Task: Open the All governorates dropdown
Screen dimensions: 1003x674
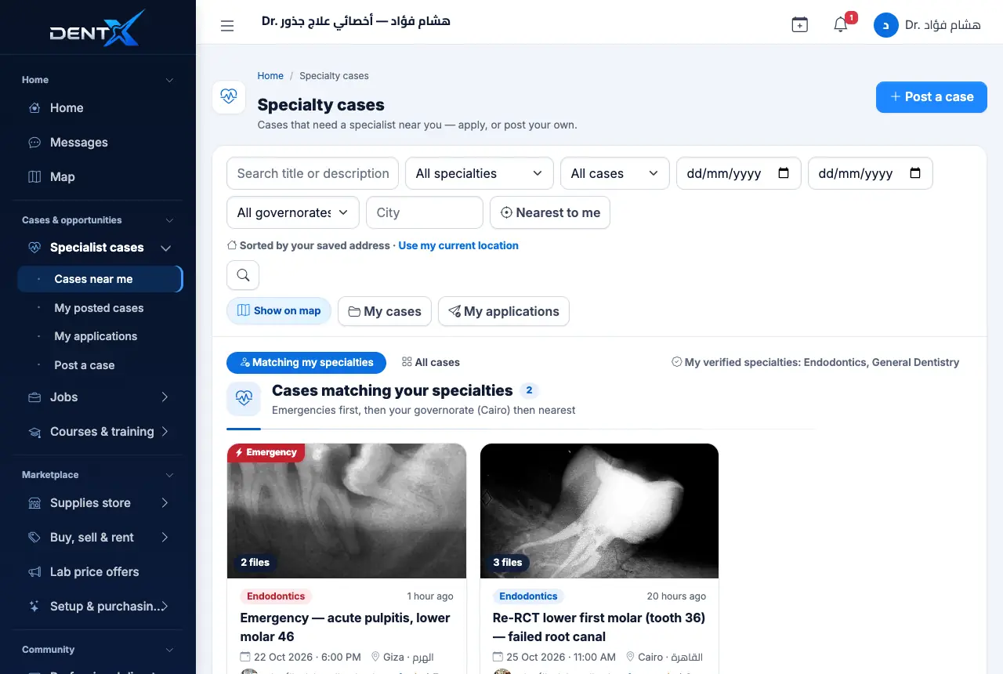Action: (293, 212)
